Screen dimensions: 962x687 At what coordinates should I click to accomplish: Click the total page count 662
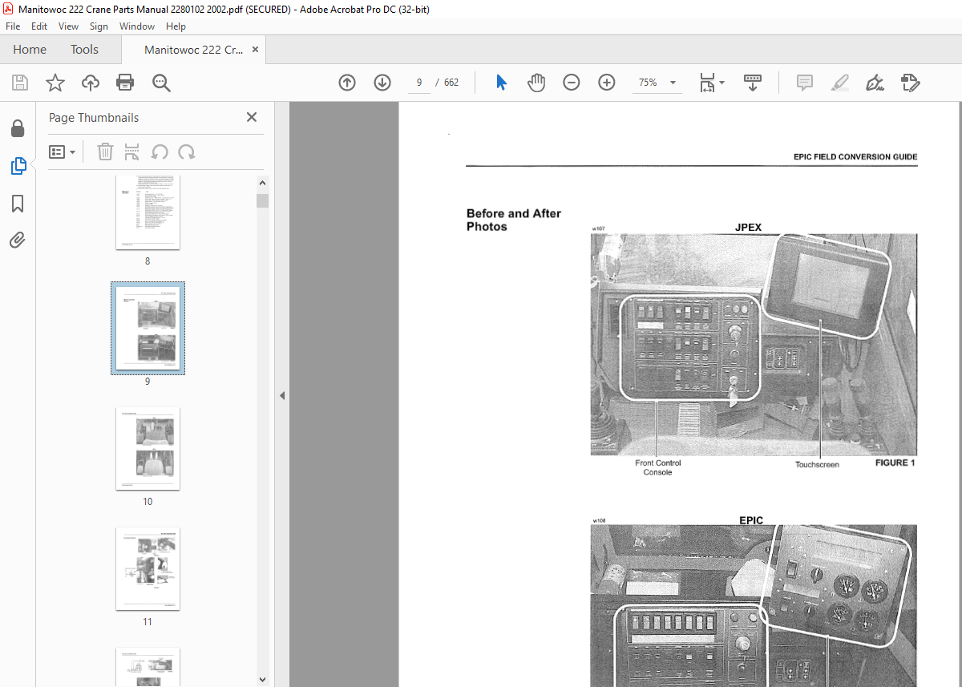[x=451, y=83]
